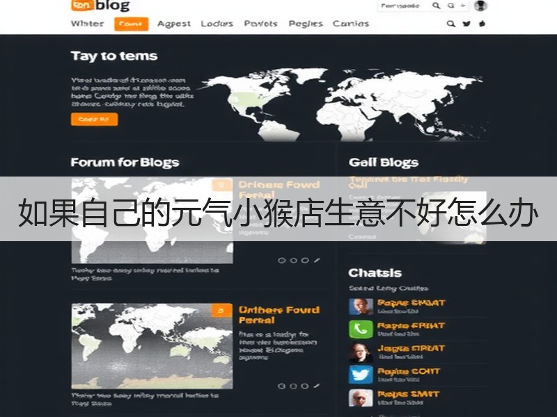Open the chat name next to the blue Twitter icon
The image size is (557, 417).
(409, 371)
